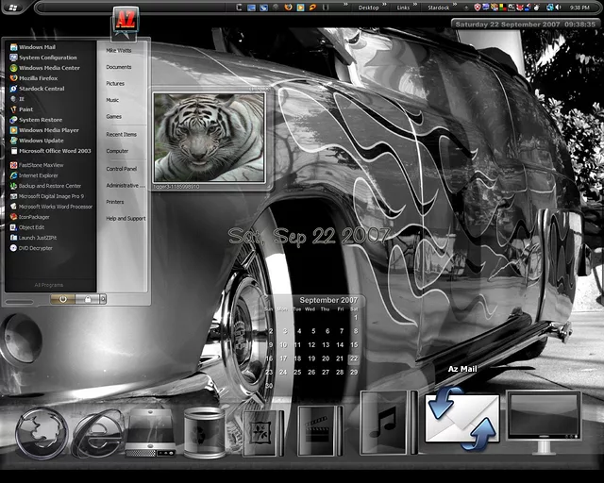Open All Programs list
This screenshot has height=483, width=604.
point(49,284)
